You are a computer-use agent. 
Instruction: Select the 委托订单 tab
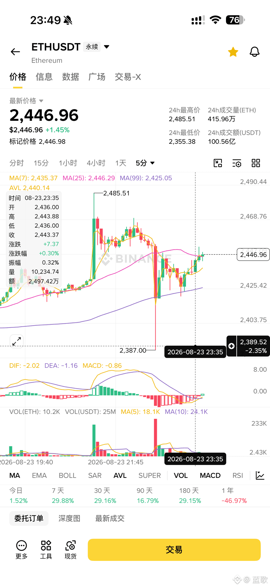click(x=29, y=518)
